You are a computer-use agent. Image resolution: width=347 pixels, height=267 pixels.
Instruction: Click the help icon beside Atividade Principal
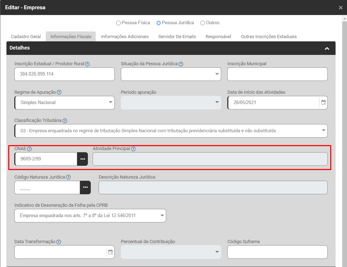tap(133, 149)
